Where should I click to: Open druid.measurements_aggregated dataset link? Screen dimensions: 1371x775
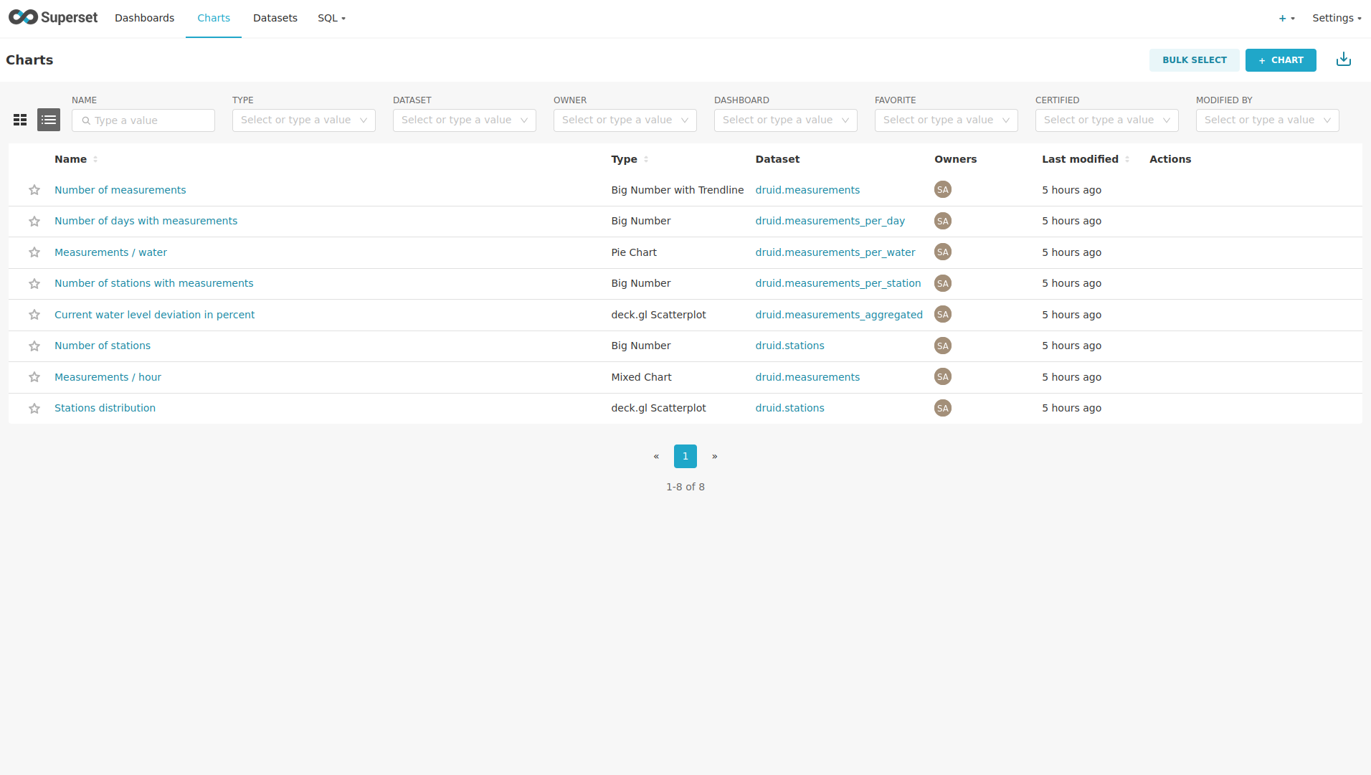point(838,315)
